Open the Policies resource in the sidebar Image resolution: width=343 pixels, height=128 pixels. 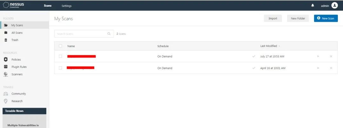pos(16,59)
